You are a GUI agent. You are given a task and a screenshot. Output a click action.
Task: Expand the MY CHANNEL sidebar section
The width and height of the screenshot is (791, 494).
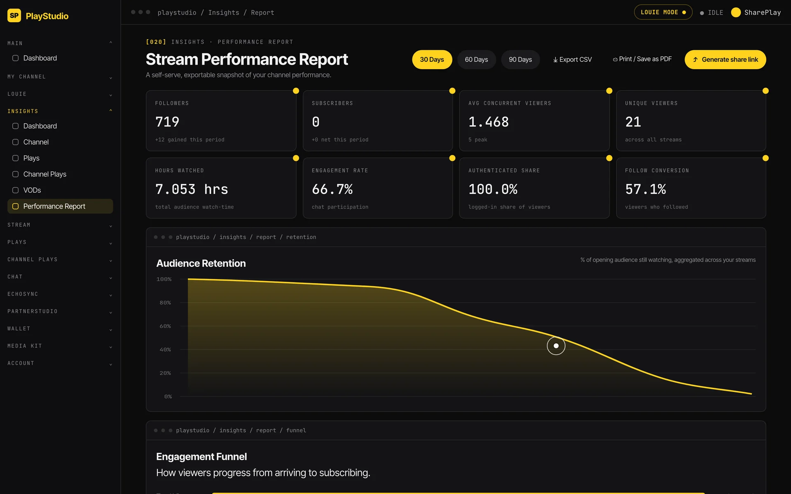pos(60,77)
